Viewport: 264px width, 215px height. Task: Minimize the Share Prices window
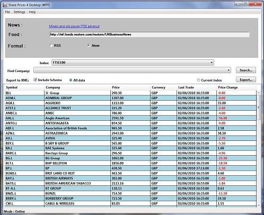pos(239,4)
